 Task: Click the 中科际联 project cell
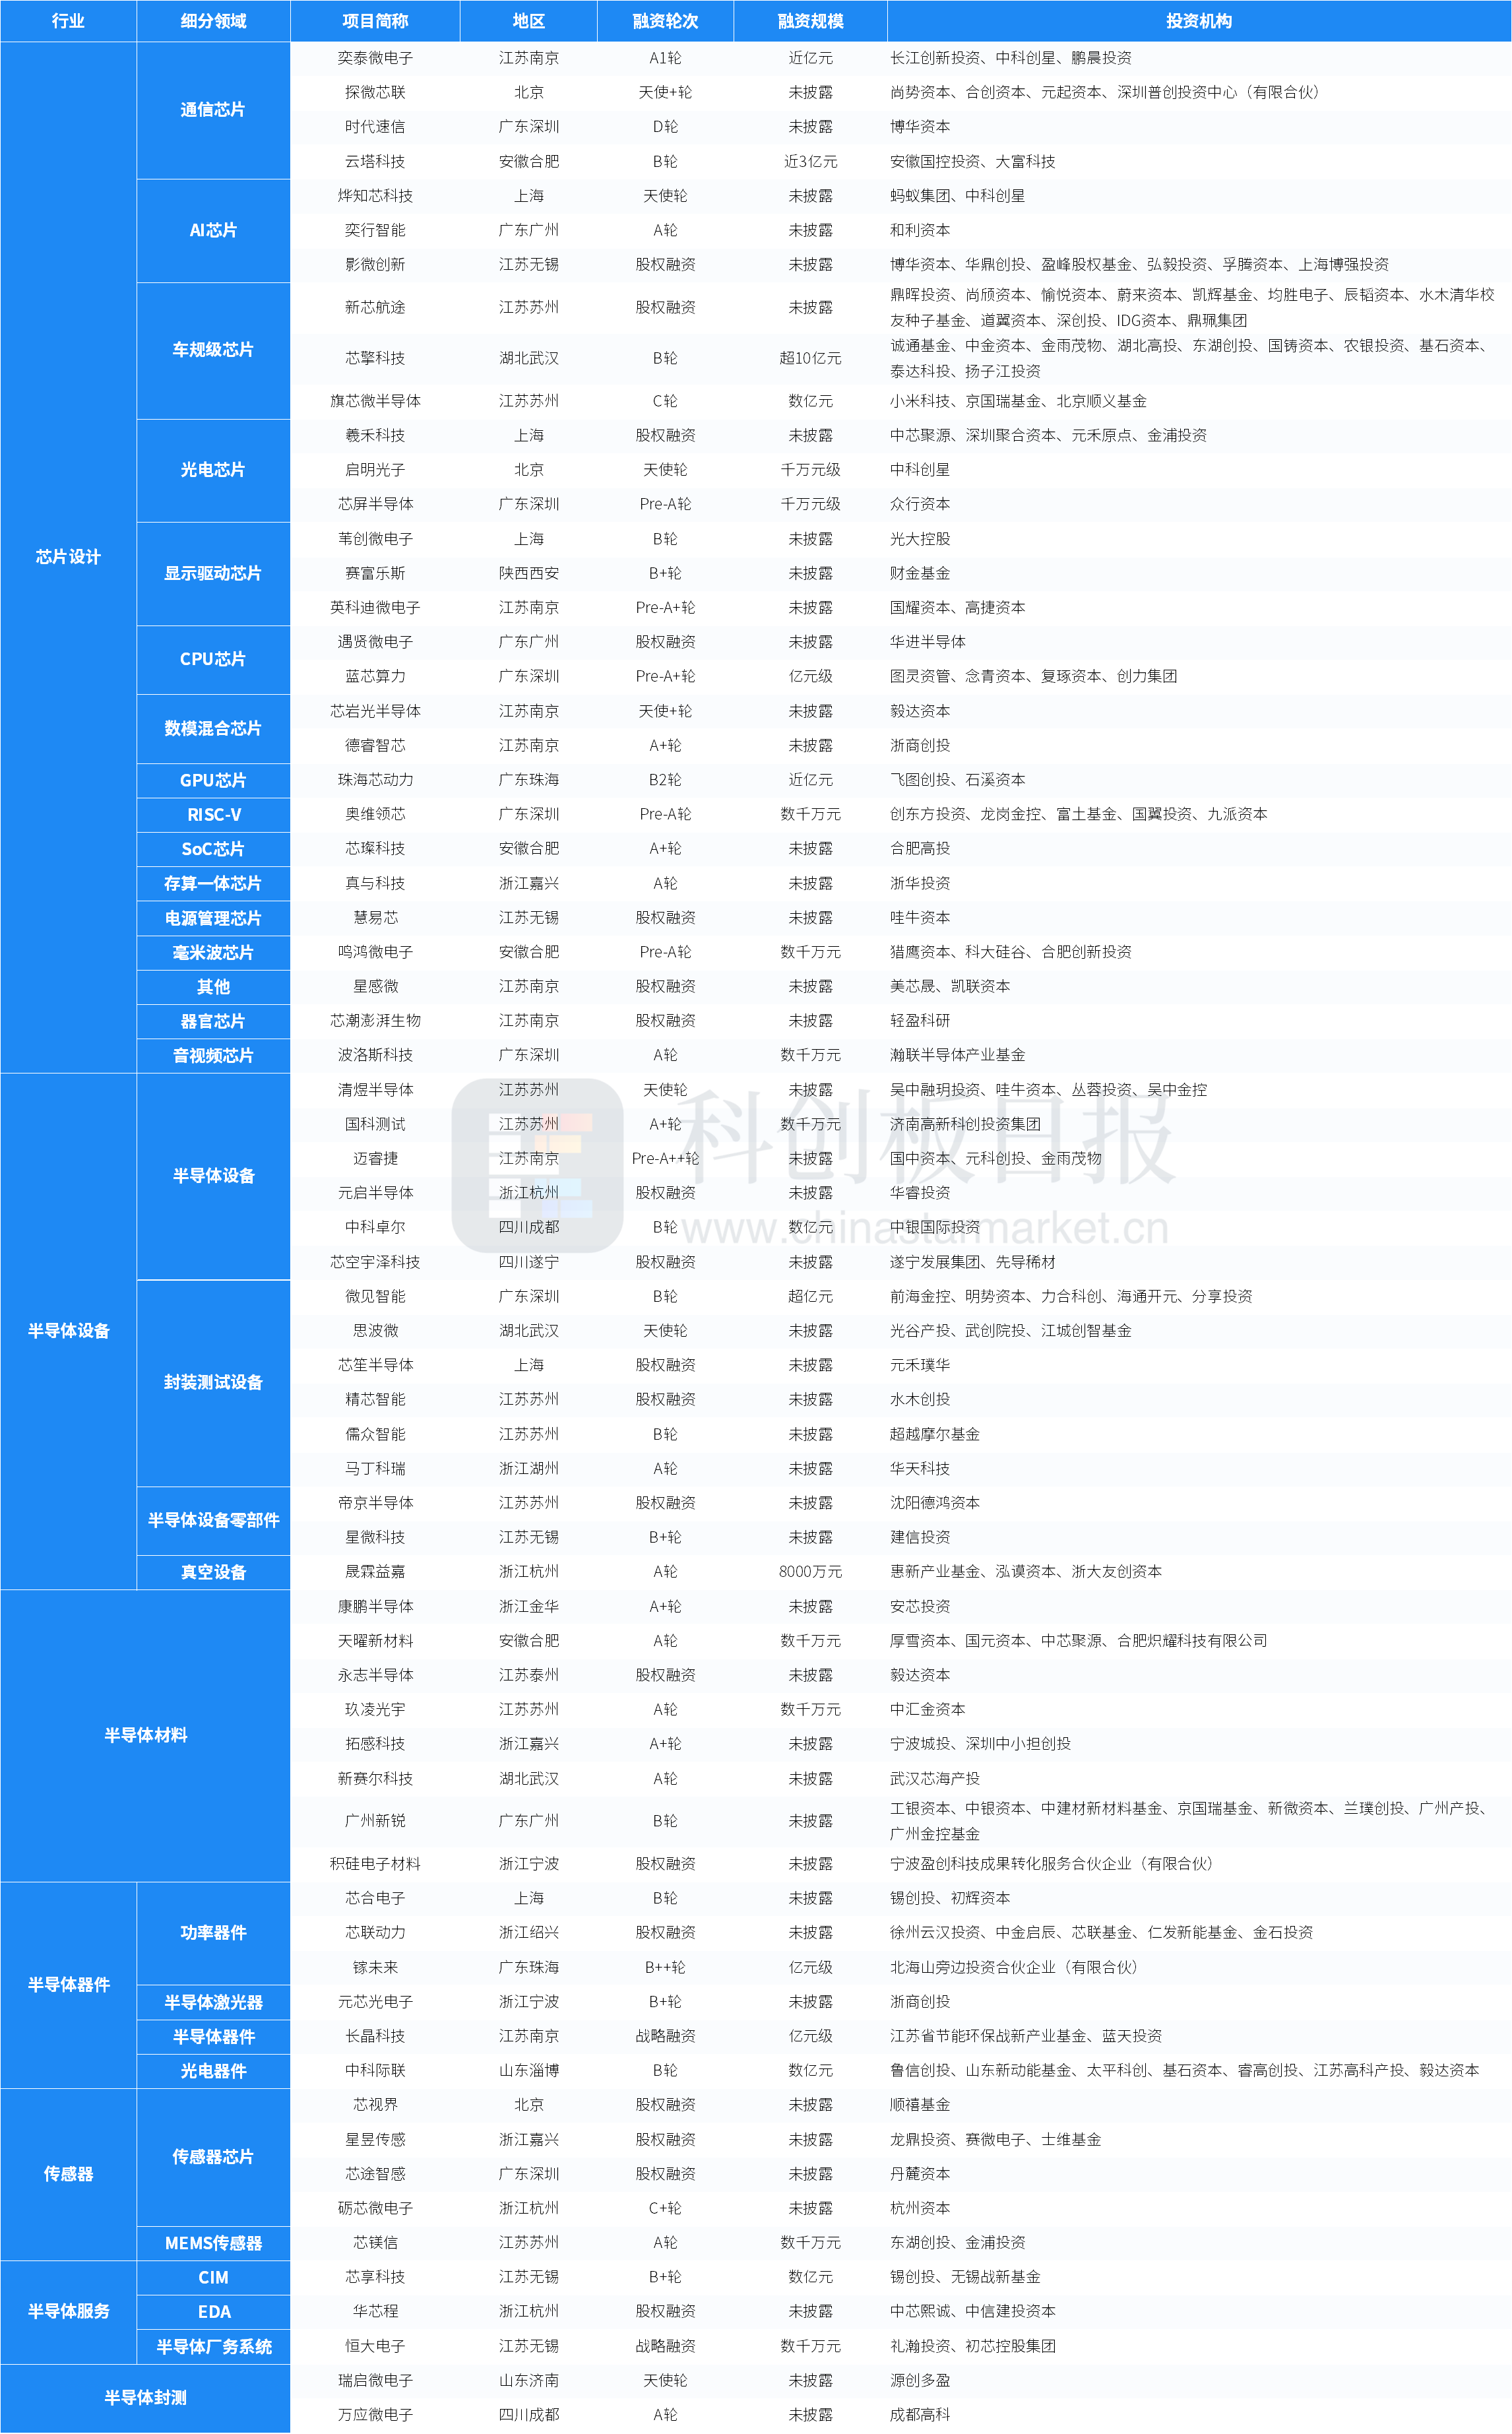coord(375,2070)
